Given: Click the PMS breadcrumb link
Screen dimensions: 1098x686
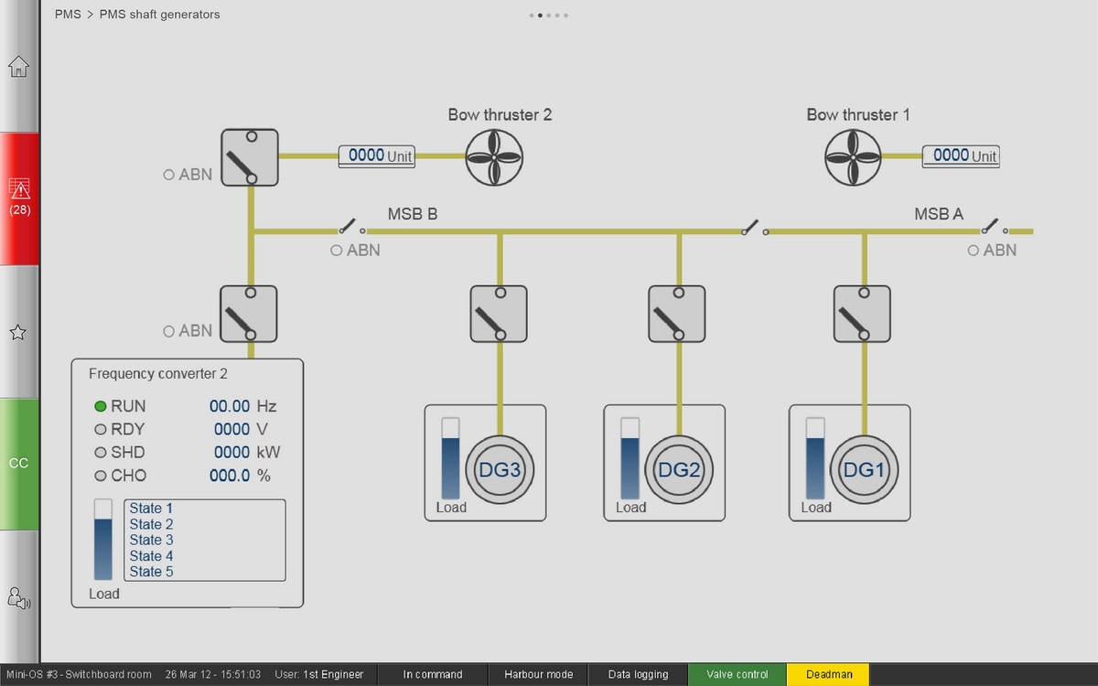Looking at the screenshot, I should tap(68, 15).
